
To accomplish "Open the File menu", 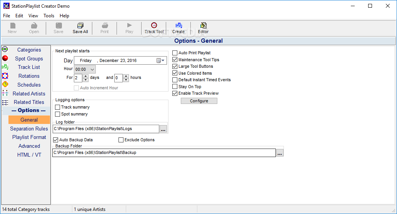I will click(7, 16).
